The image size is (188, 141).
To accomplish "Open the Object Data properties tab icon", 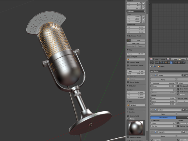I will [174, 63].
